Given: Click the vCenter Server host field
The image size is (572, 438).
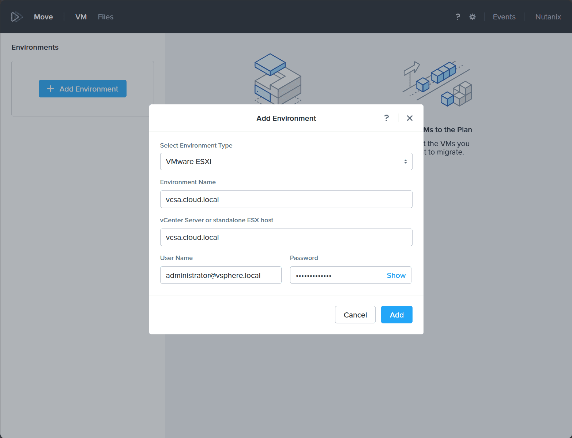Looking at the screenshot, I should 286,237.
